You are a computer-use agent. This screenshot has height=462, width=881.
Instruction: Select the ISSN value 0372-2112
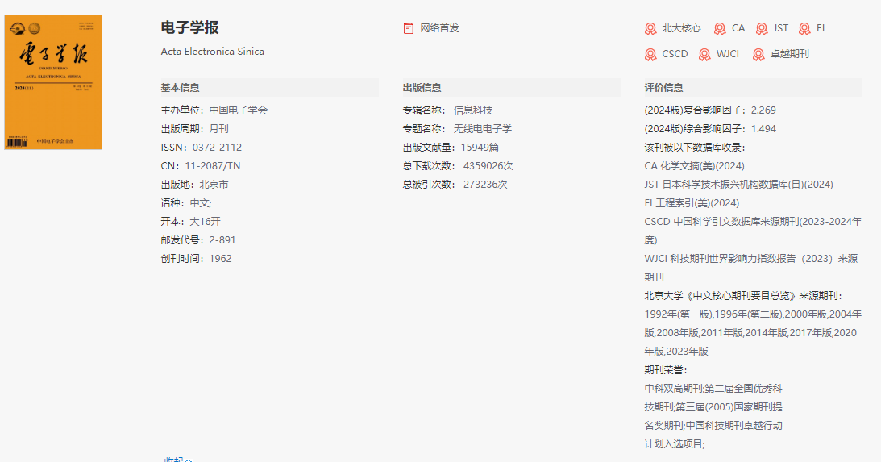click(217, 148)
